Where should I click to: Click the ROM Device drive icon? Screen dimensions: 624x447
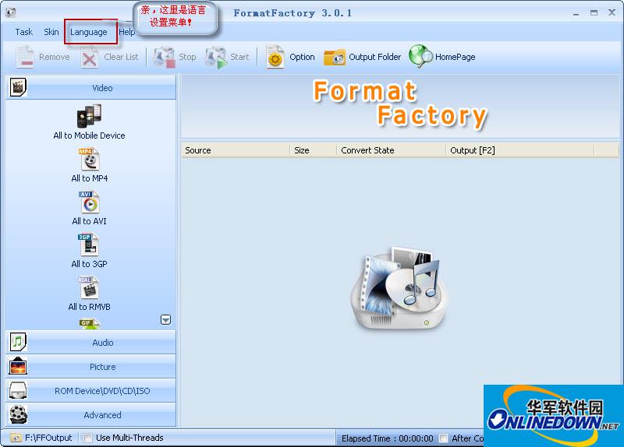18,391
